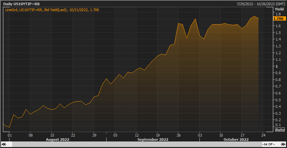Screen dimensions: 287x148
Task: Select September 2022 on the time axis
Action: pyautogui.click(x=153, y=140)
